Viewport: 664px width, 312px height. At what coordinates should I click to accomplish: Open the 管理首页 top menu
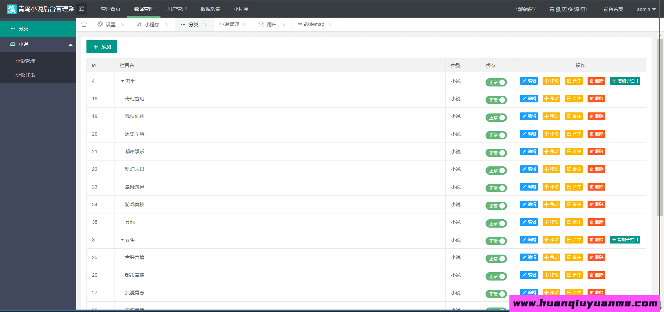[x=111, y=9]
